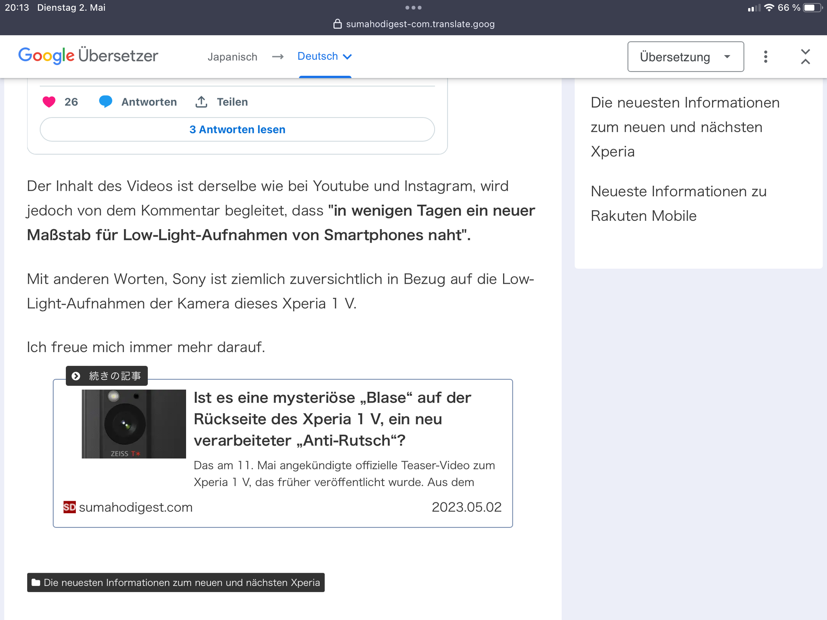
Task: Click the Google Übersetzer logo
Action: (88, 56)
